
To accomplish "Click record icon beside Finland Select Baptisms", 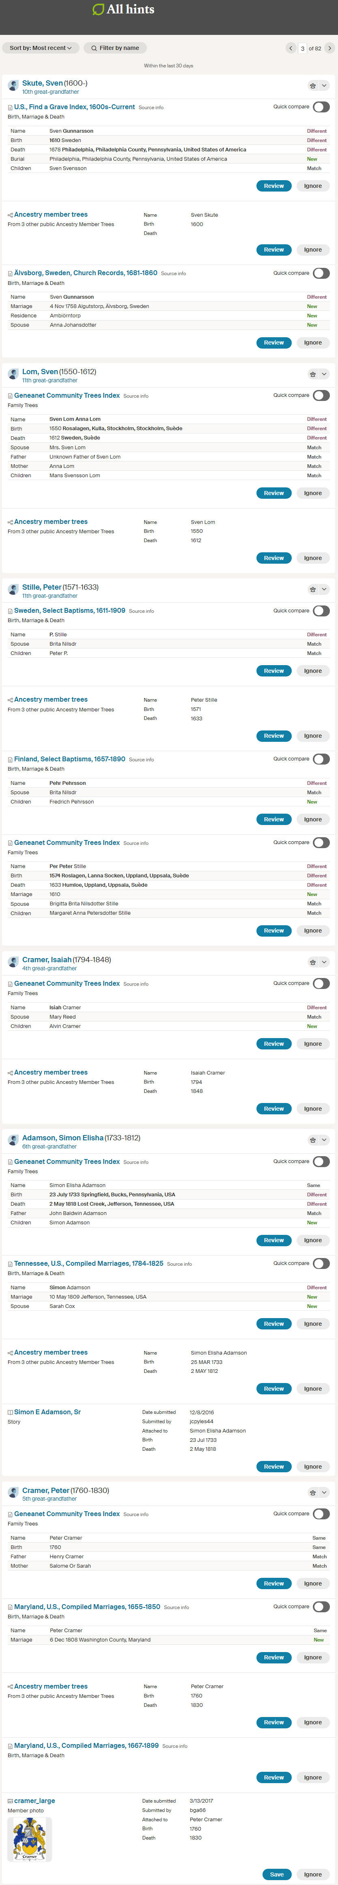I will click(x=10, y=760).
